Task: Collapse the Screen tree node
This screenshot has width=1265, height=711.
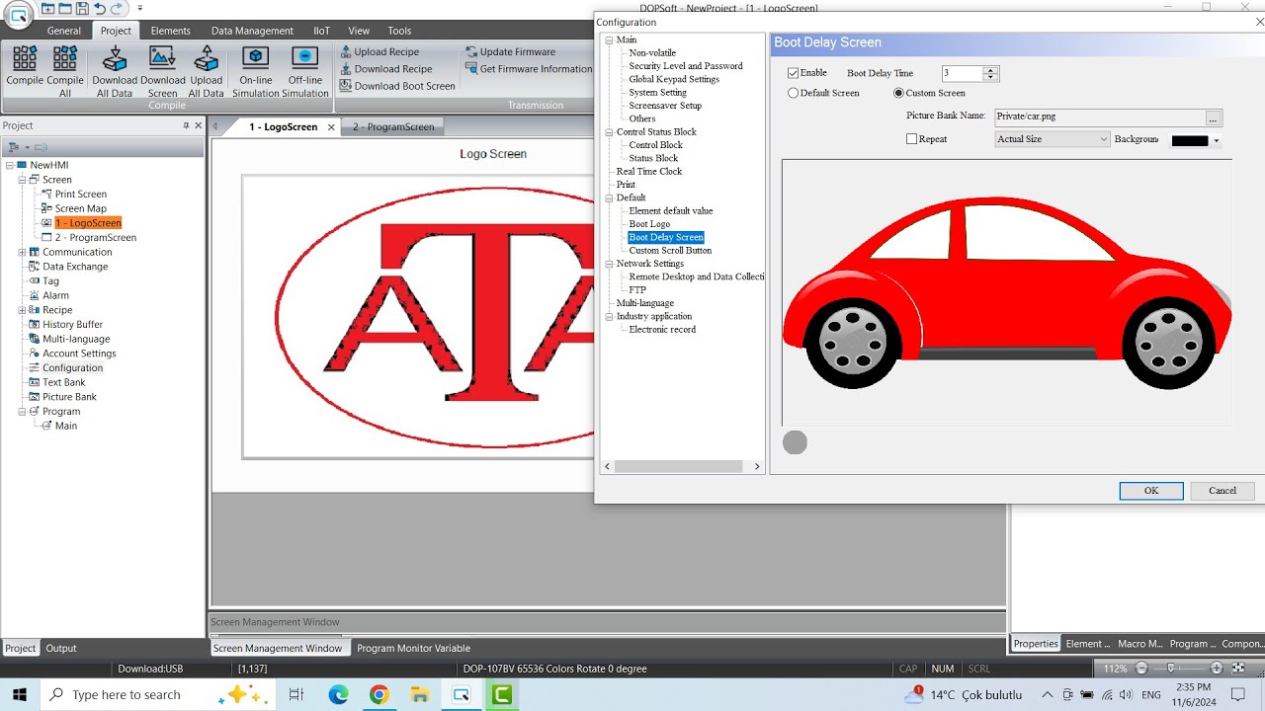Action: (x=22, y=180)
